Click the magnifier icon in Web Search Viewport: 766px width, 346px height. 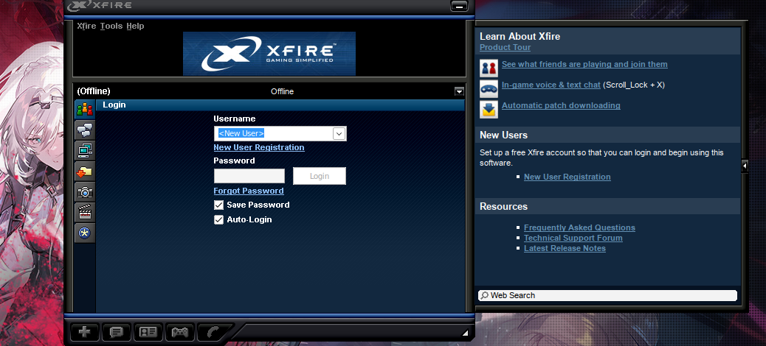(x=485, y=295)
